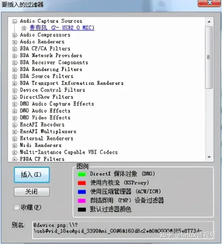This screenshot has height=245, width=222.
Task: Expand DMO Video Effects node
Action: 15,118
